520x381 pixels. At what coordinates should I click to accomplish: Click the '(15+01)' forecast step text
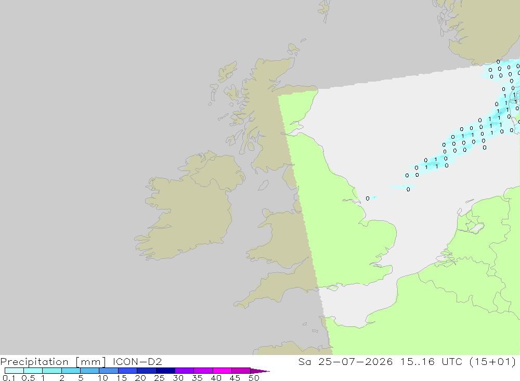tap(493, 361)
